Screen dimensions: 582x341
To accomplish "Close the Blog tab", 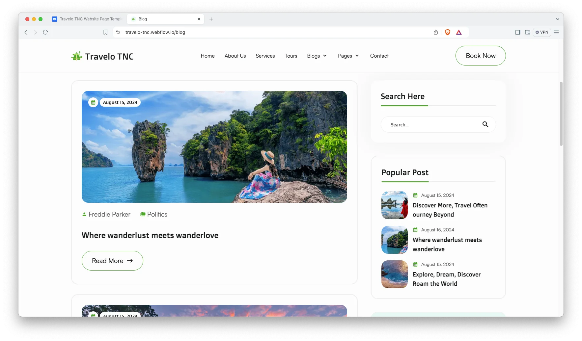I will (199, 19).
